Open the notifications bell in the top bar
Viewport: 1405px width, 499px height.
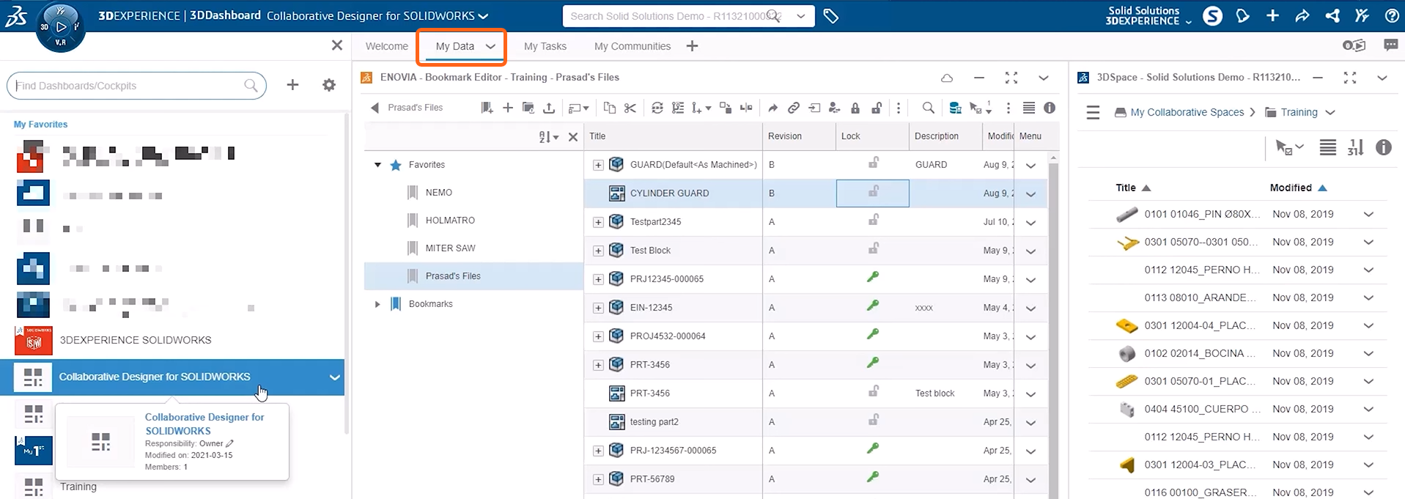click(x=1242, y=16)
